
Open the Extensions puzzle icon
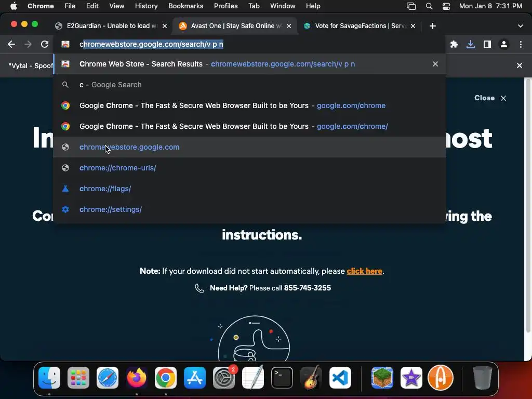(x=454, y=45)
